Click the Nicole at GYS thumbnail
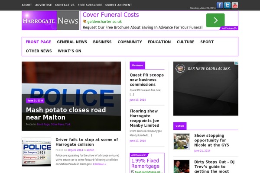 (182, 141)
